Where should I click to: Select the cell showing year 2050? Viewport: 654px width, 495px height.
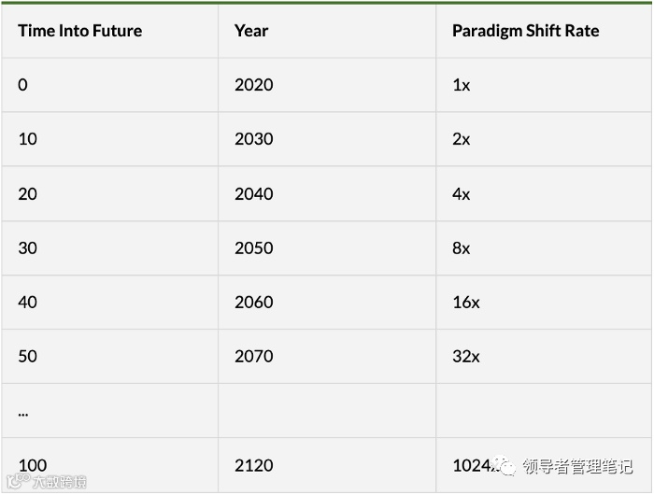click(327, 248)
